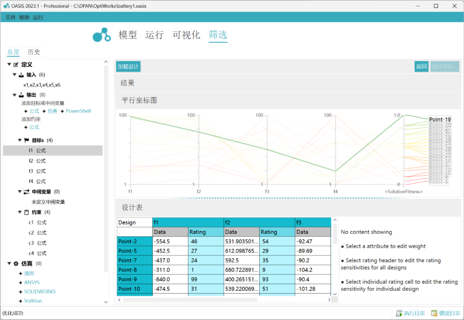Collapse the 目标s (4) node
This screenshot has height=320, width=464.
pyautogui.click(x=20, y=140)
